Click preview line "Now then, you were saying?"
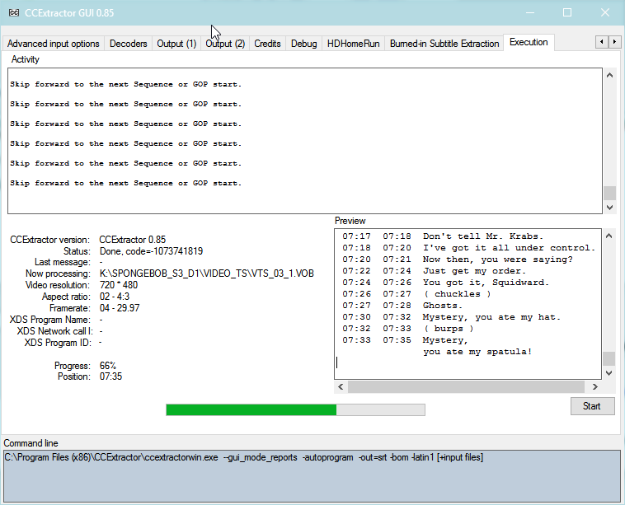 click(x=498, y=260)
